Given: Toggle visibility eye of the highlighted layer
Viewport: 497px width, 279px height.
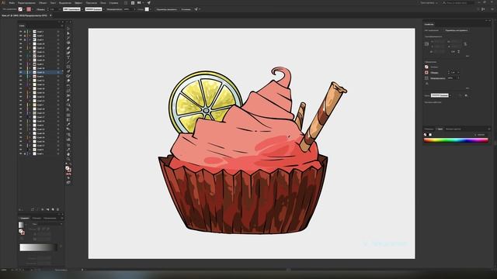Looking at the screenshot, I should 21,72.
